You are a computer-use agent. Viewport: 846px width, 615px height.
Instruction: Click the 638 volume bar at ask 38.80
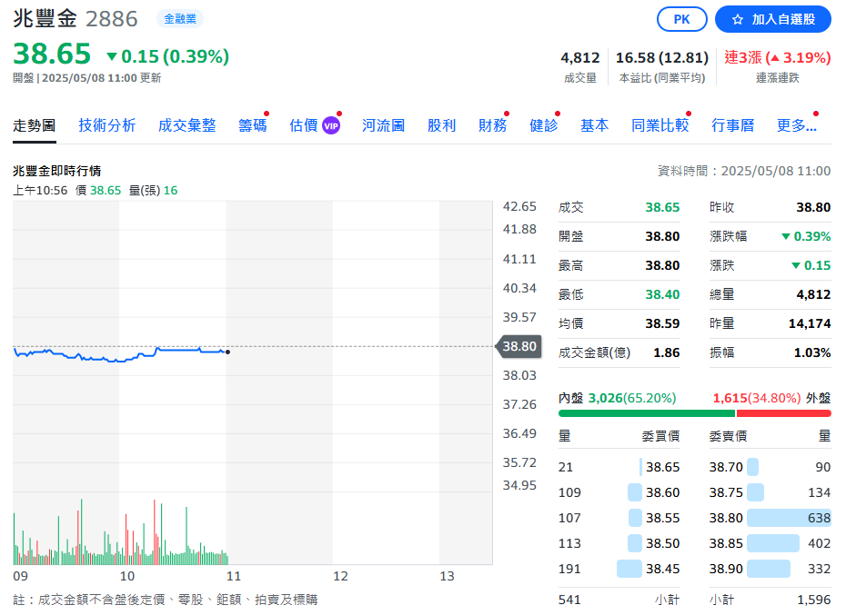789,518
